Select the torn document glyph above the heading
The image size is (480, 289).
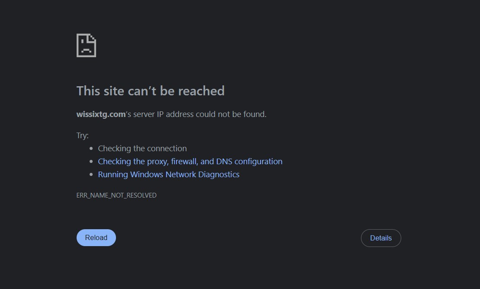[x=86, y=45]
